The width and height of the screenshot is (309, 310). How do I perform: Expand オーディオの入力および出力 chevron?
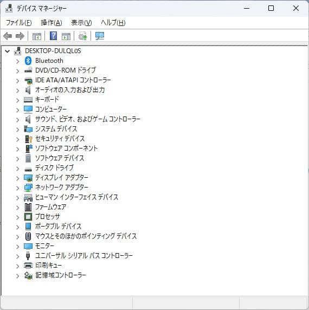tap(17, 91)
